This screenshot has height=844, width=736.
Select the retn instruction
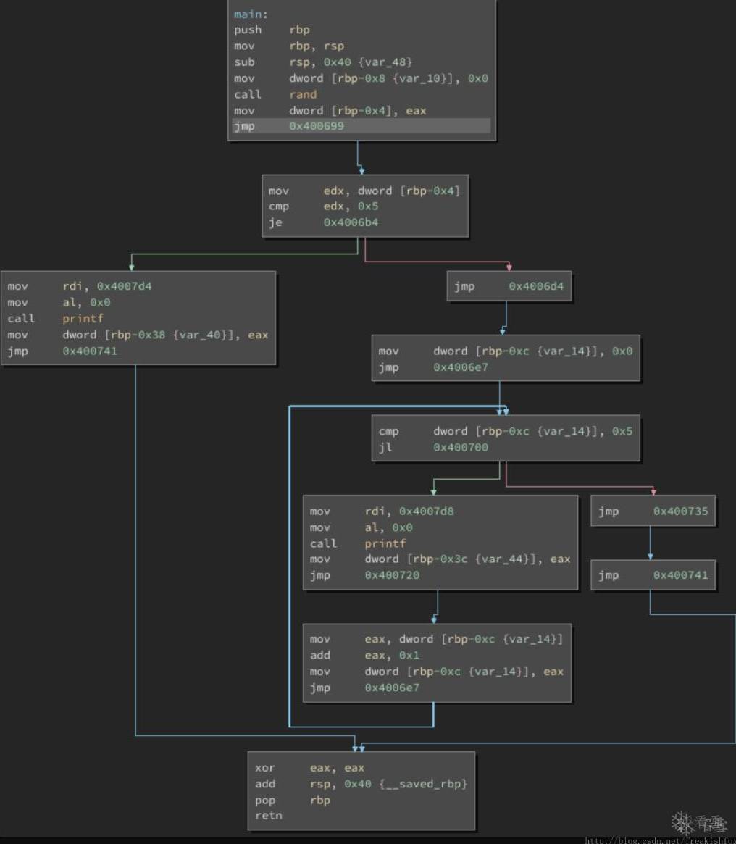tap(269, 816)
